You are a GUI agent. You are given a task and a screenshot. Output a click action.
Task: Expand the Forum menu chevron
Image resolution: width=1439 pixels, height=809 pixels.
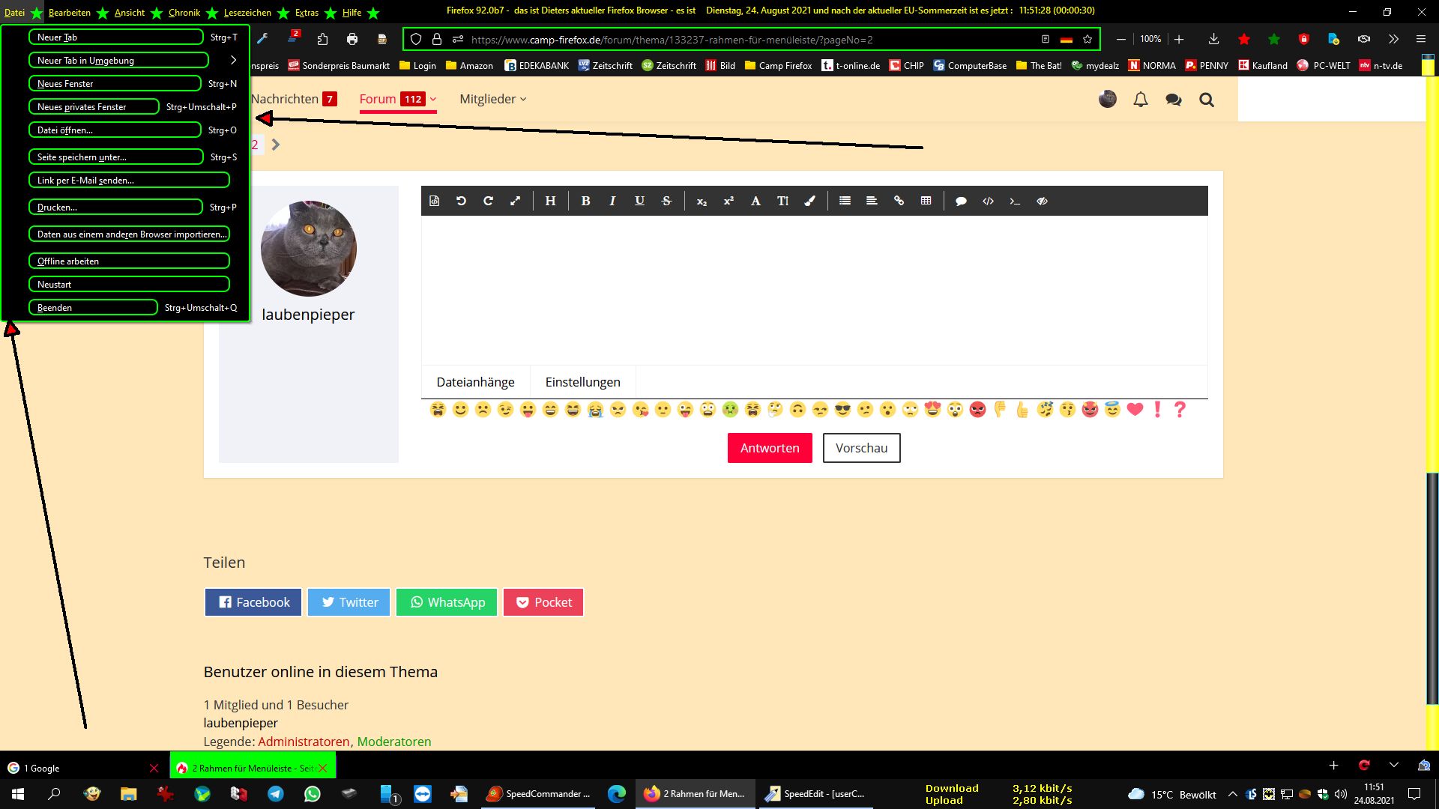[433, 99]
